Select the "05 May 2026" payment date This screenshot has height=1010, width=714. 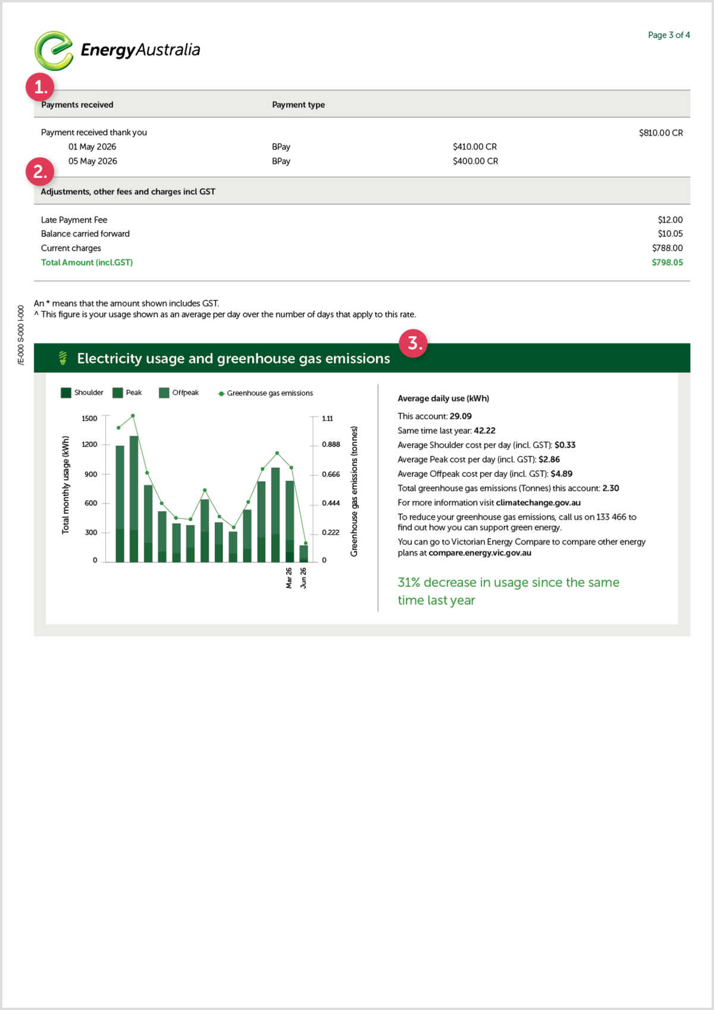pos(92,161)
